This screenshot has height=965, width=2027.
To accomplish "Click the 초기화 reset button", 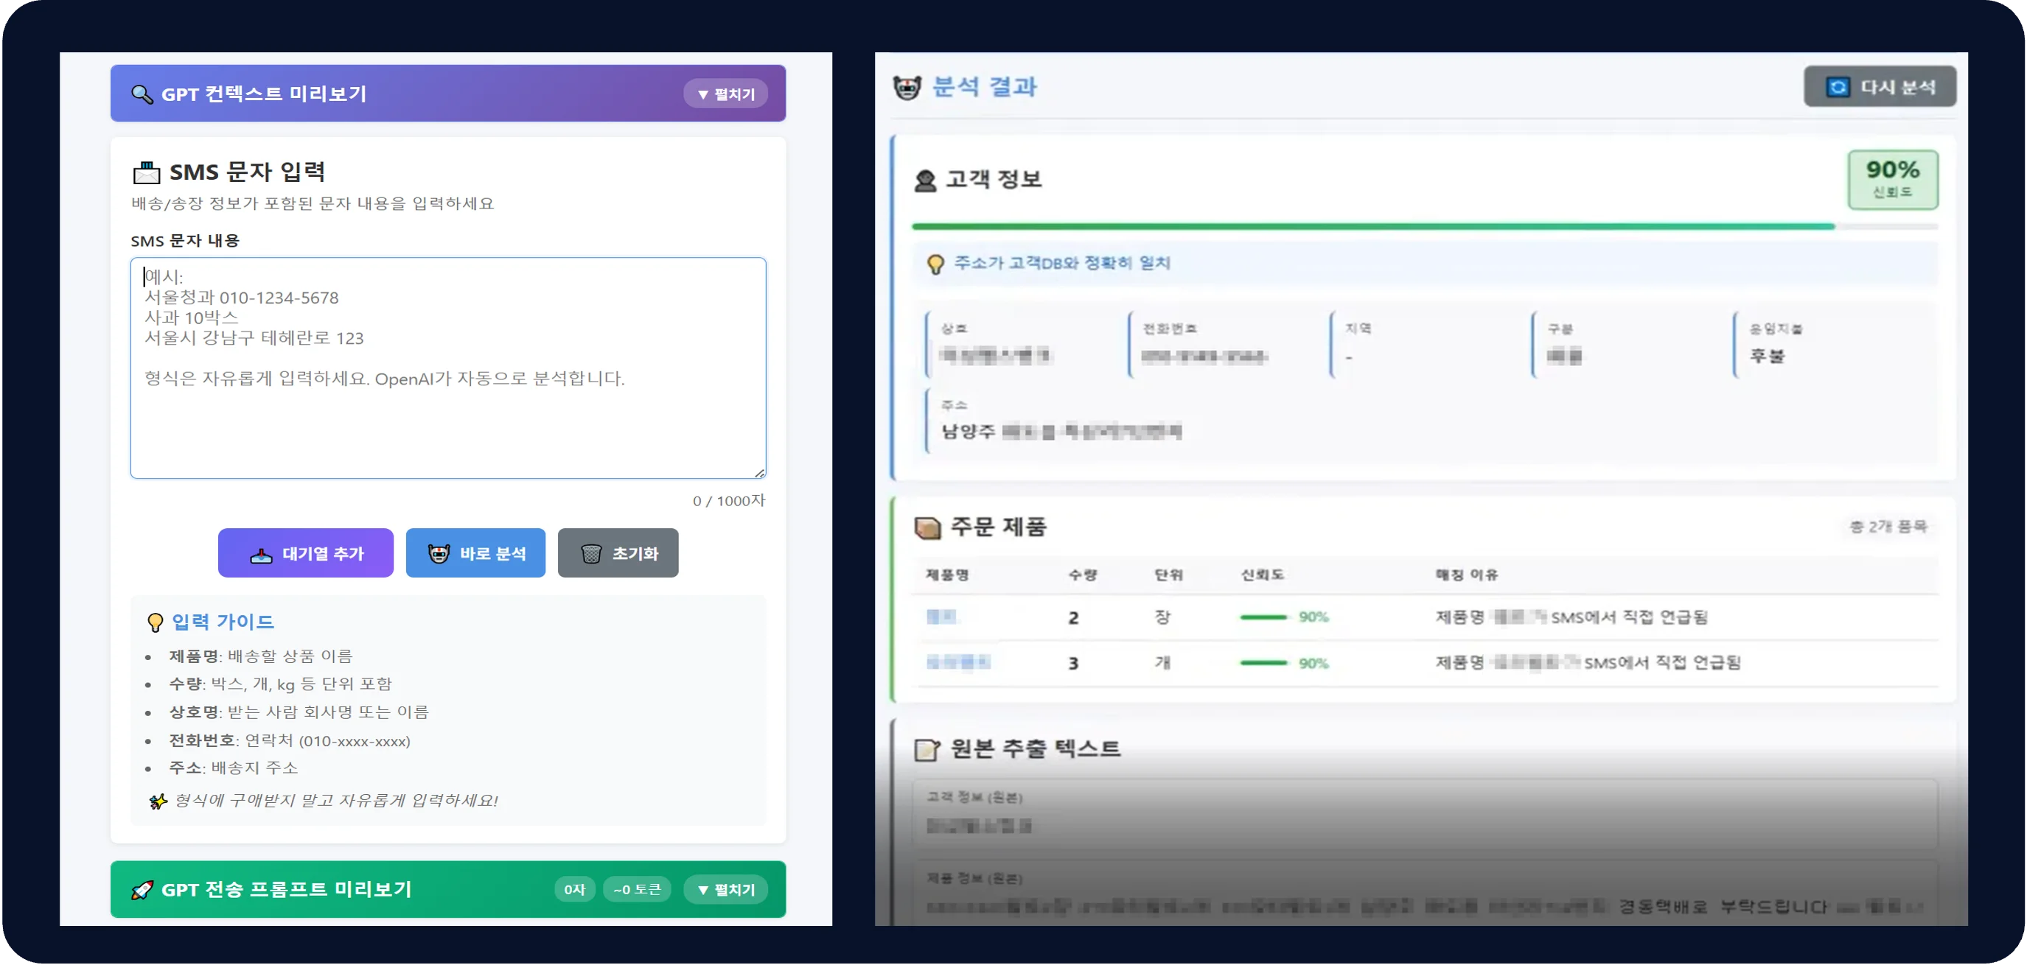I will tap(618, 554).
